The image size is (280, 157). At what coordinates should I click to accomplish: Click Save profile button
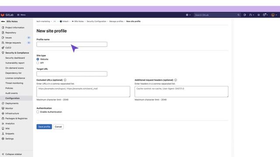click(44, 127)
